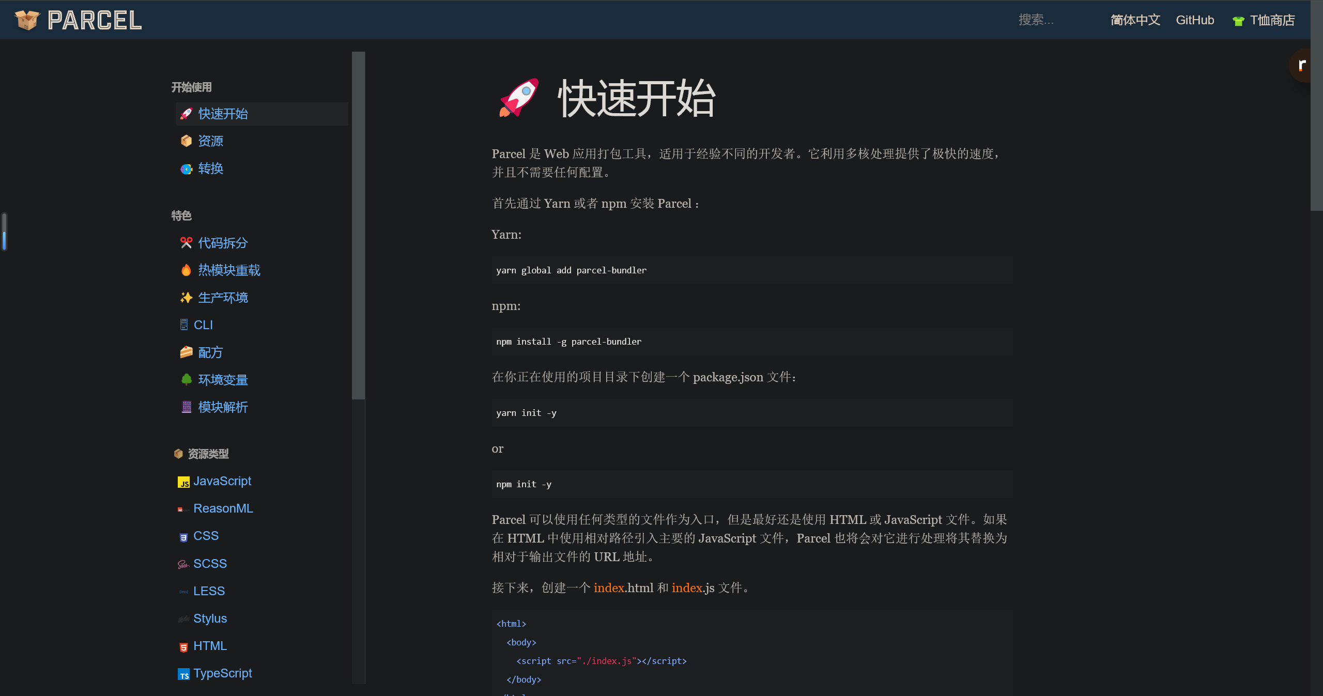Click the cake icon beside 配方
This screenshot has height=696, width=1323.
click(x=186, y=352)
